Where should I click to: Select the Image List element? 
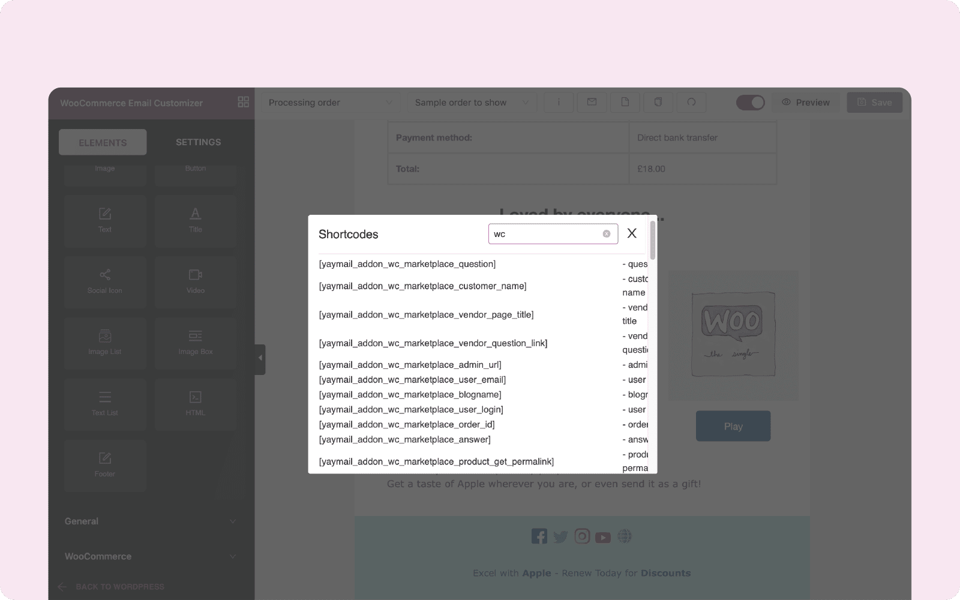coord(105,343)
